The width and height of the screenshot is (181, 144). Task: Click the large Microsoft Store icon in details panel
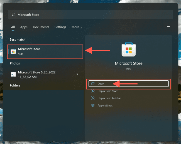click(129, 49)
